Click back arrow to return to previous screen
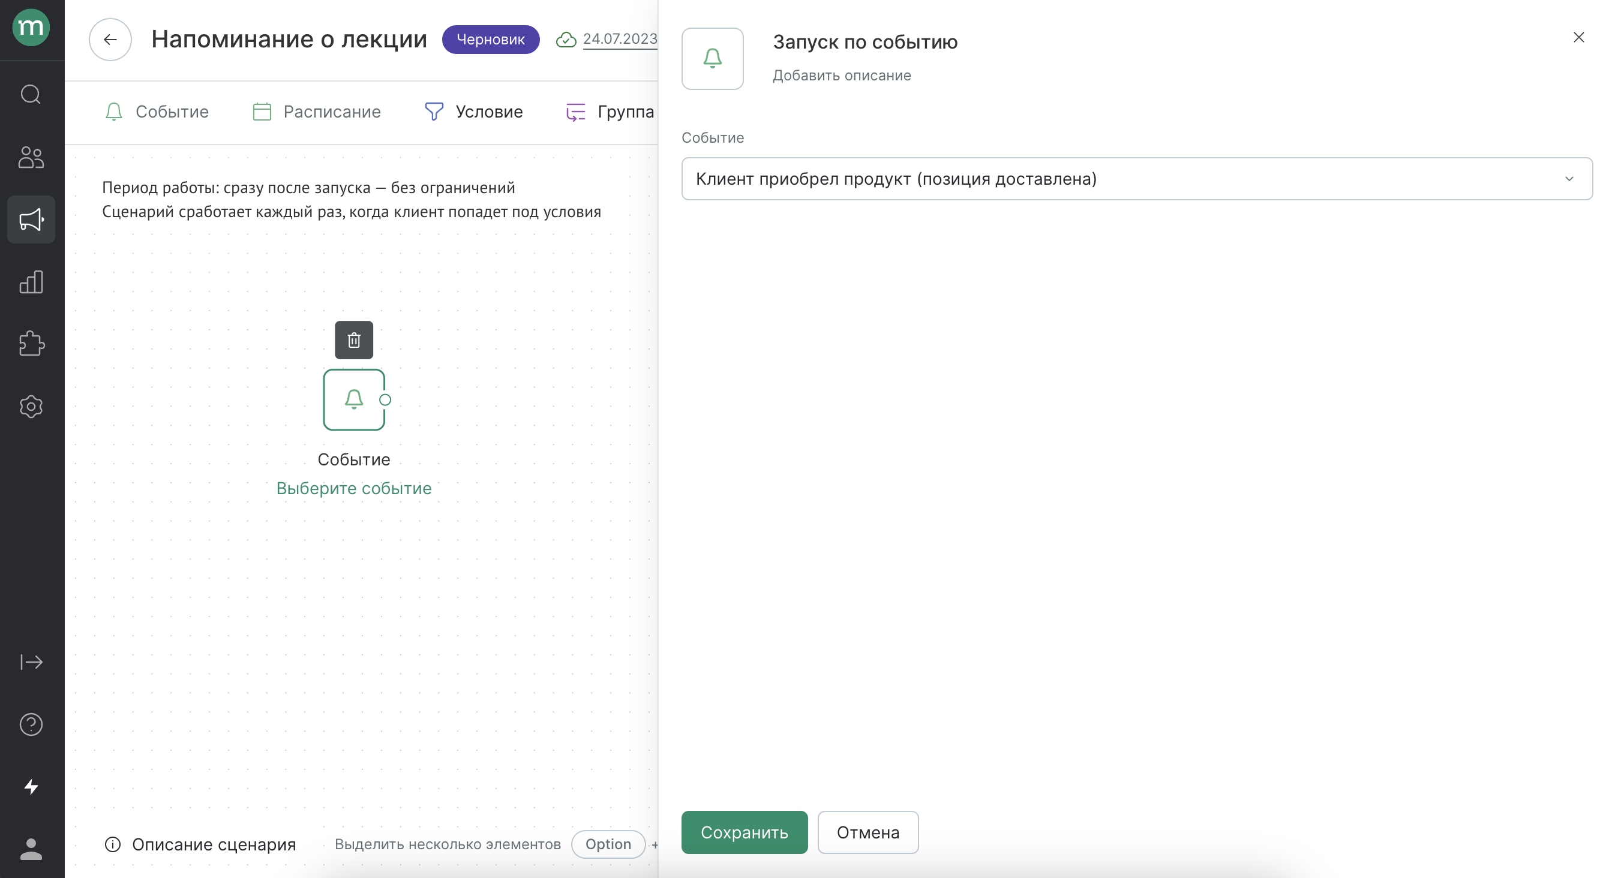Screen dimensions: 1615x878 coord(110,39)
